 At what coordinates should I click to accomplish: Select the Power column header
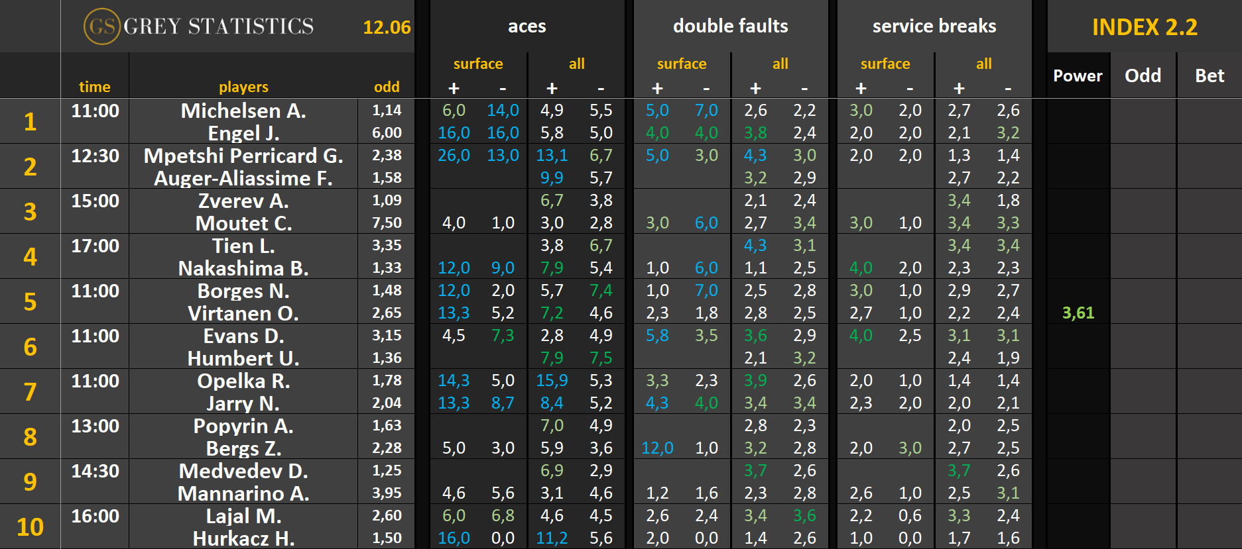(1078, 75)
